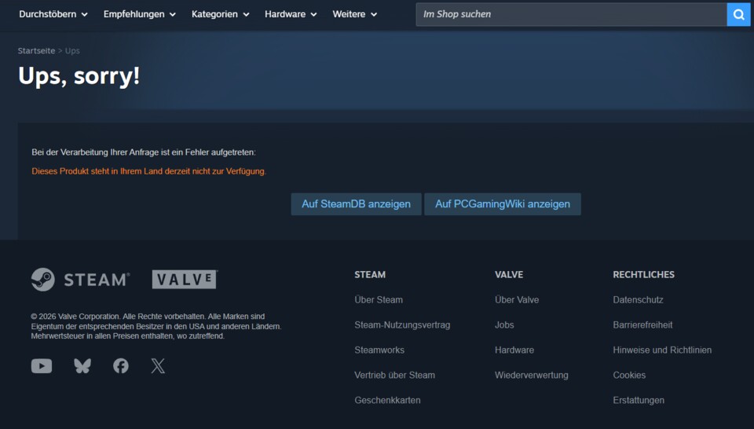Viewport: 754px width, 429px height.
Task: Click the search magnifier icon button
Action: click(738, 14)
